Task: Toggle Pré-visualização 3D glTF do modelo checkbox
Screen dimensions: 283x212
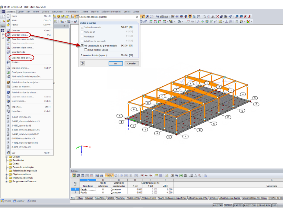Action: click(x=82, y=46)
